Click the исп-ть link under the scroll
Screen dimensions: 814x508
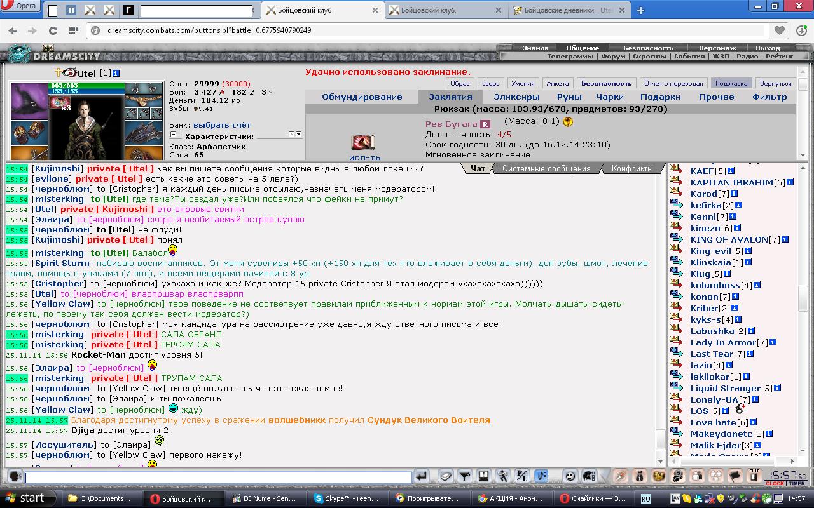pyautogui.click(x=364, y=157)
